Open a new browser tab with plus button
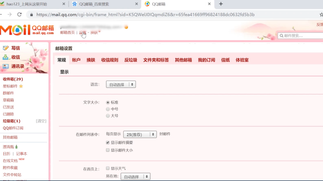Viewport: 323px width, 181px height. click(x=221, y=4)
